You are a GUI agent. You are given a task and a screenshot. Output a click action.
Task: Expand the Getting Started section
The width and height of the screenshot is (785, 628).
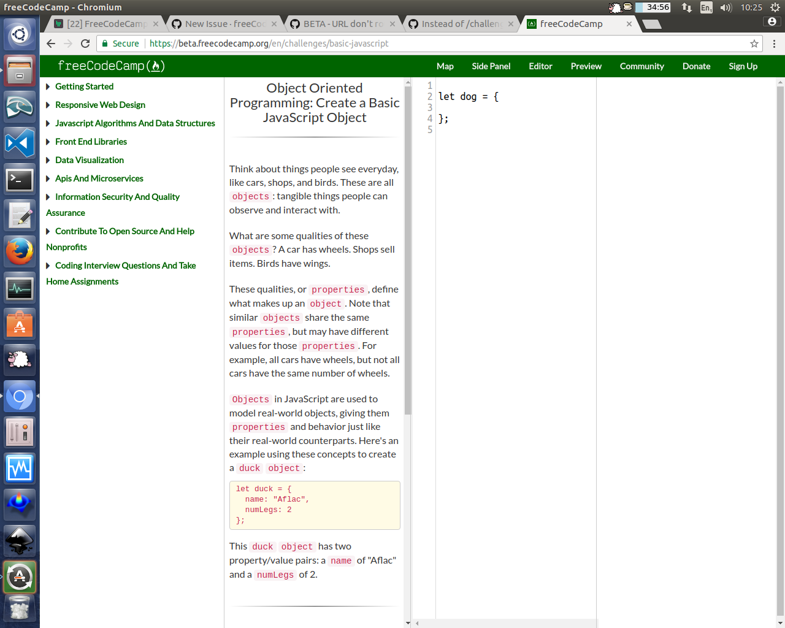tap(84, 86)
